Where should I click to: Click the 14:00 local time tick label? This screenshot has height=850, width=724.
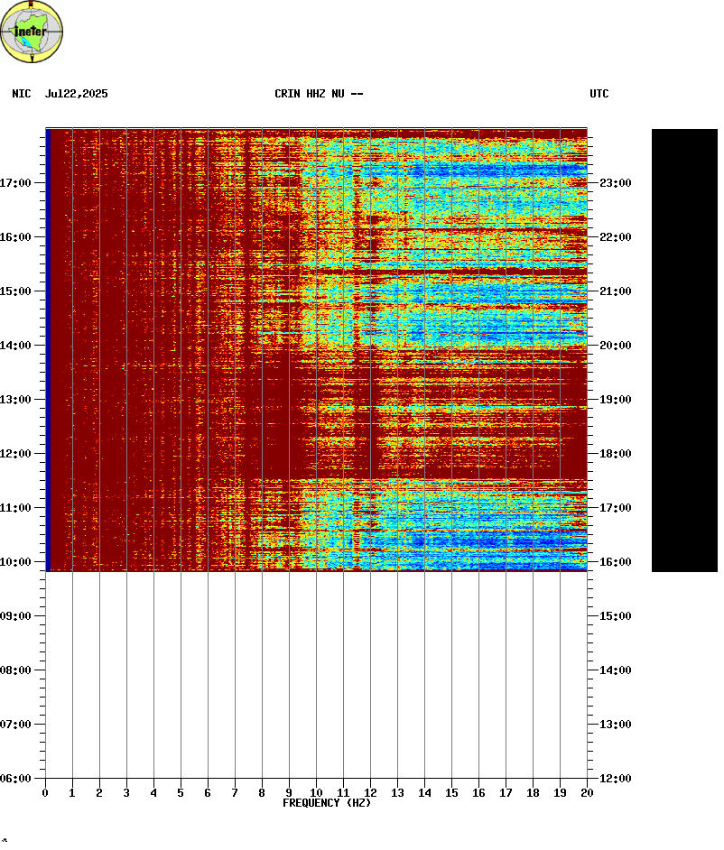15,346
